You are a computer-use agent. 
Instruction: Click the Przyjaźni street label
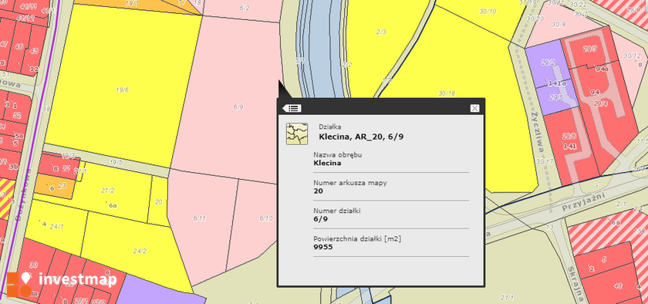583,202
